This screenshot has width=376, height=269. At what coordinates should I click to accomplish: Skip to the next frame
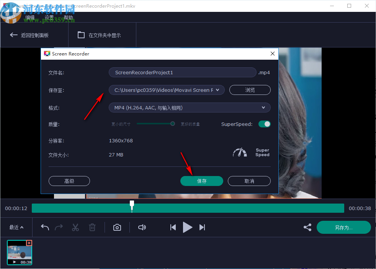[202, 227]
